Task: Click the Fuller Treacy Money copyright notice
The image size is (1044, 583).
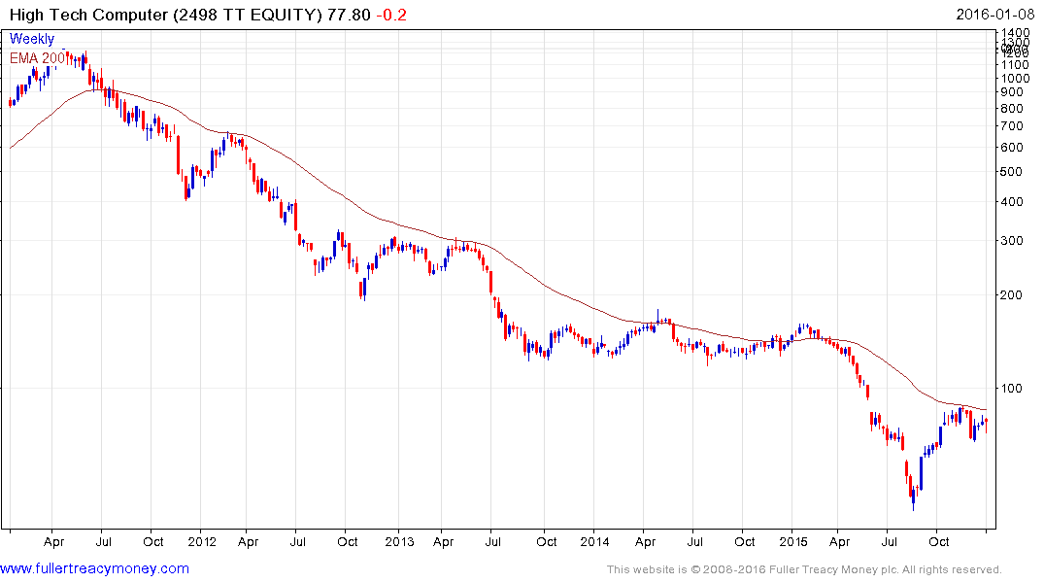Action: coord(804,569)
